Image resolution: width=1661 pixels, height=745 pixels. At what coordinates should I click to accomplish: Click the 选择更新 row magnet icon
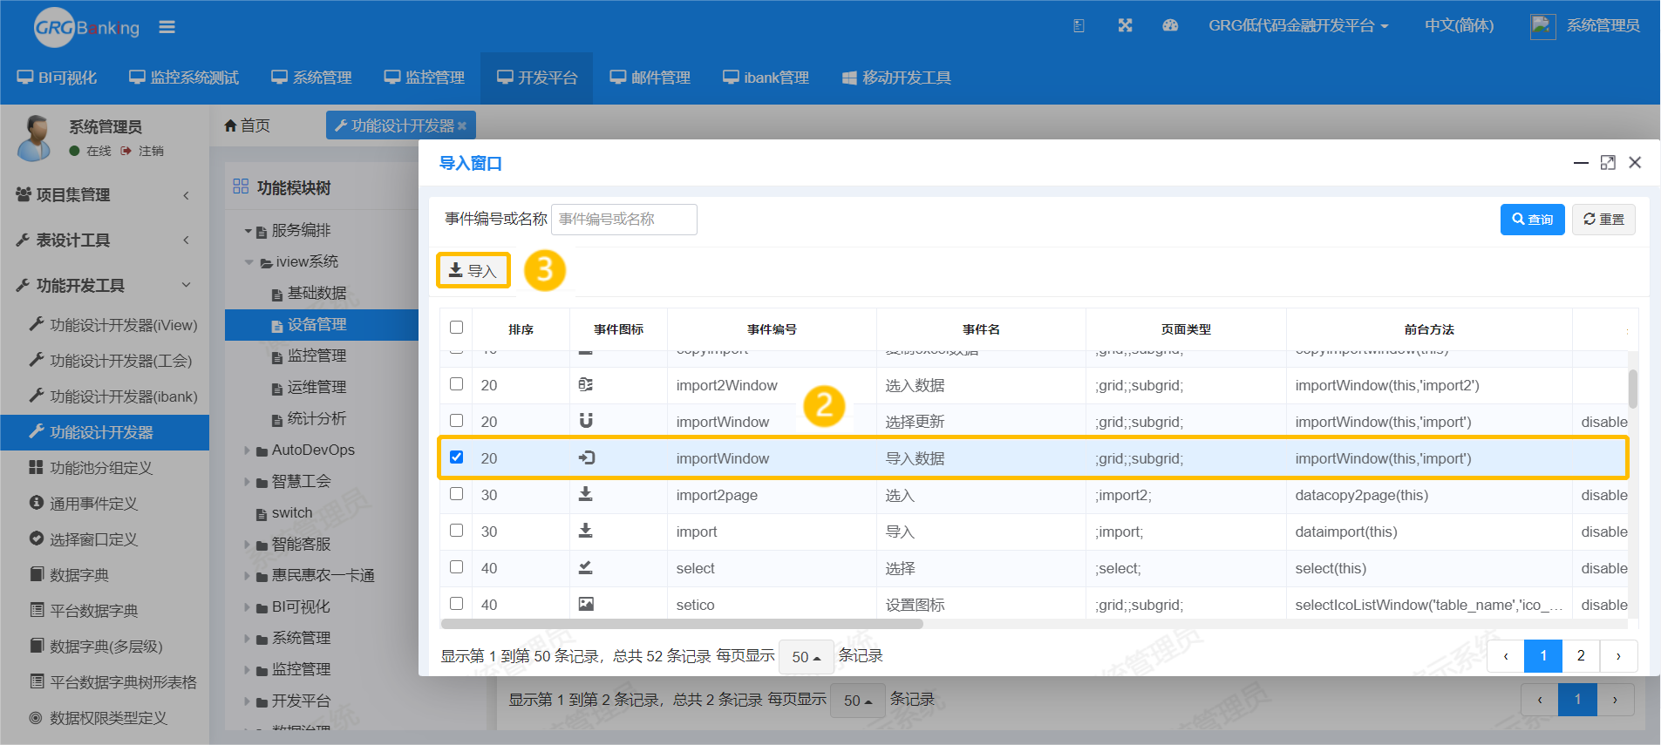586,421
